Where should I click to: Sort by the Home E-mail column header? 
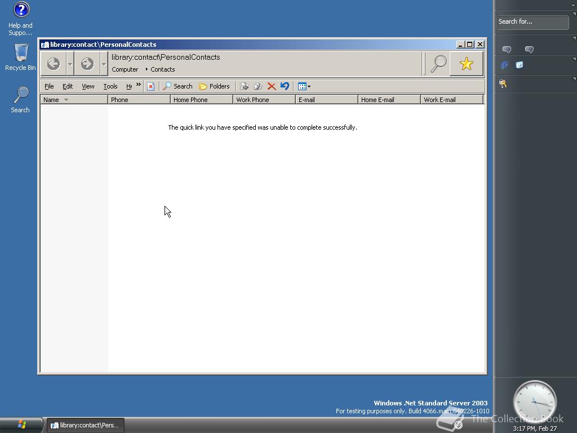point(389,100)
